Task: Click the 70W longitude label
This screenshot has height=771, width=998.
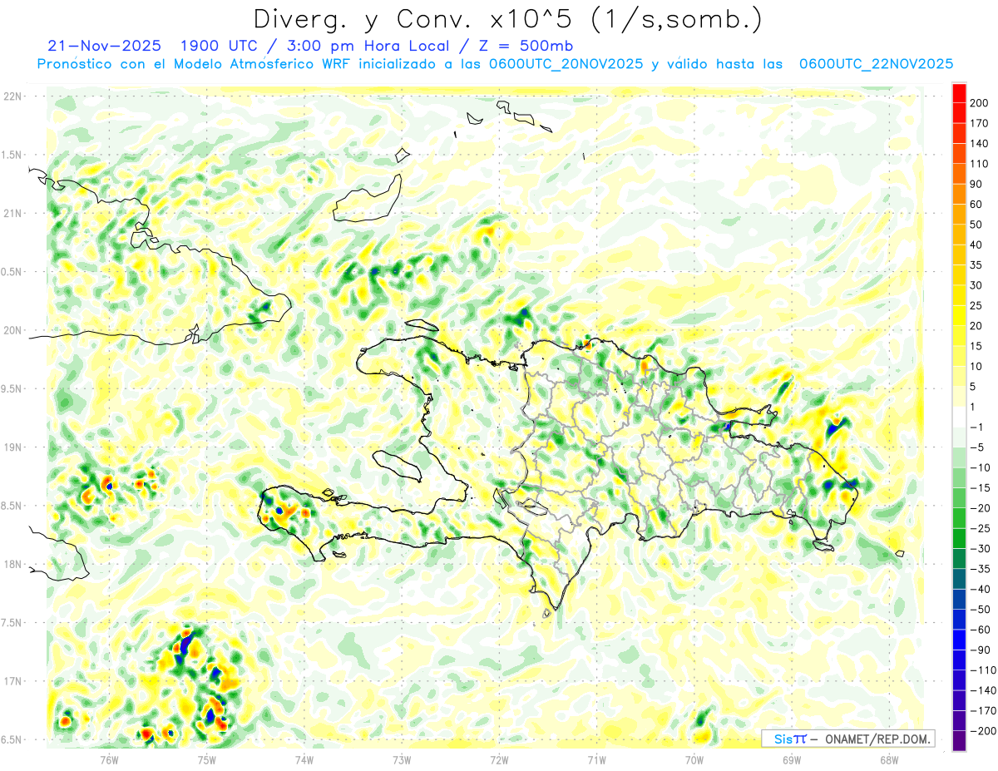Action: pyautogui.click(x=694, y=759)
